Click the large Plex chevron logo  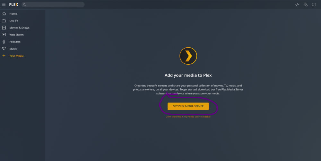point(188,56)
